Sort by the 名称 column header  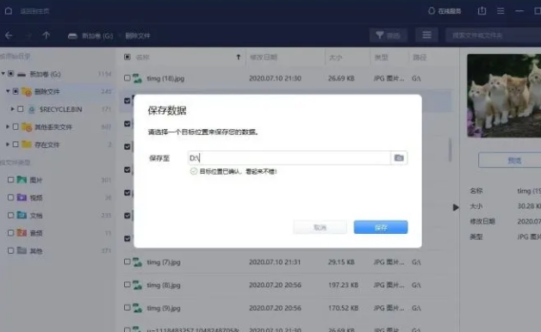click(142, 57)
